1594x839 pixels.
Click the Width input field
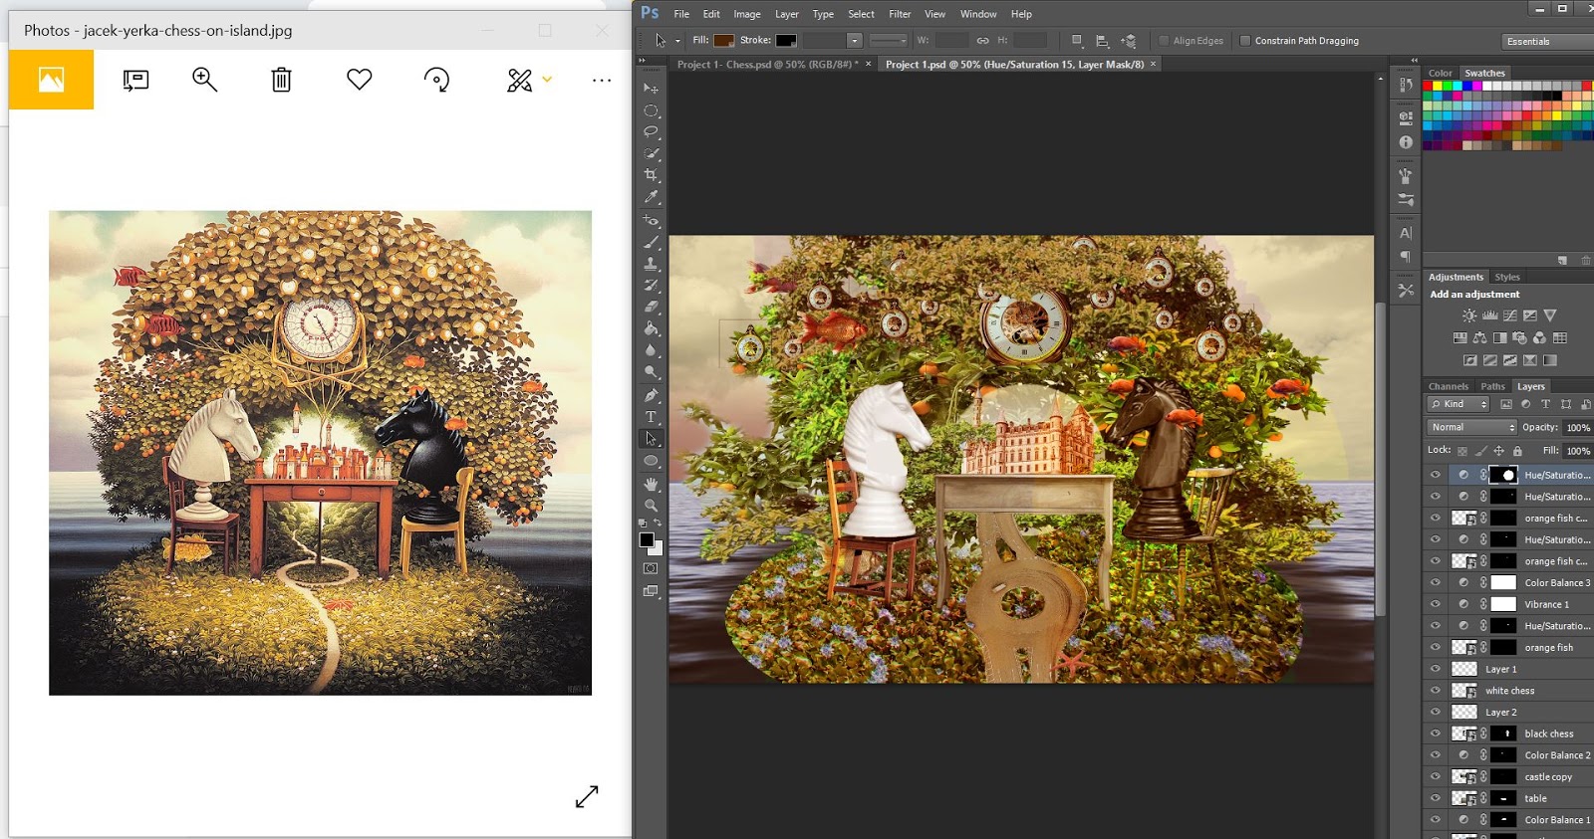951,41
